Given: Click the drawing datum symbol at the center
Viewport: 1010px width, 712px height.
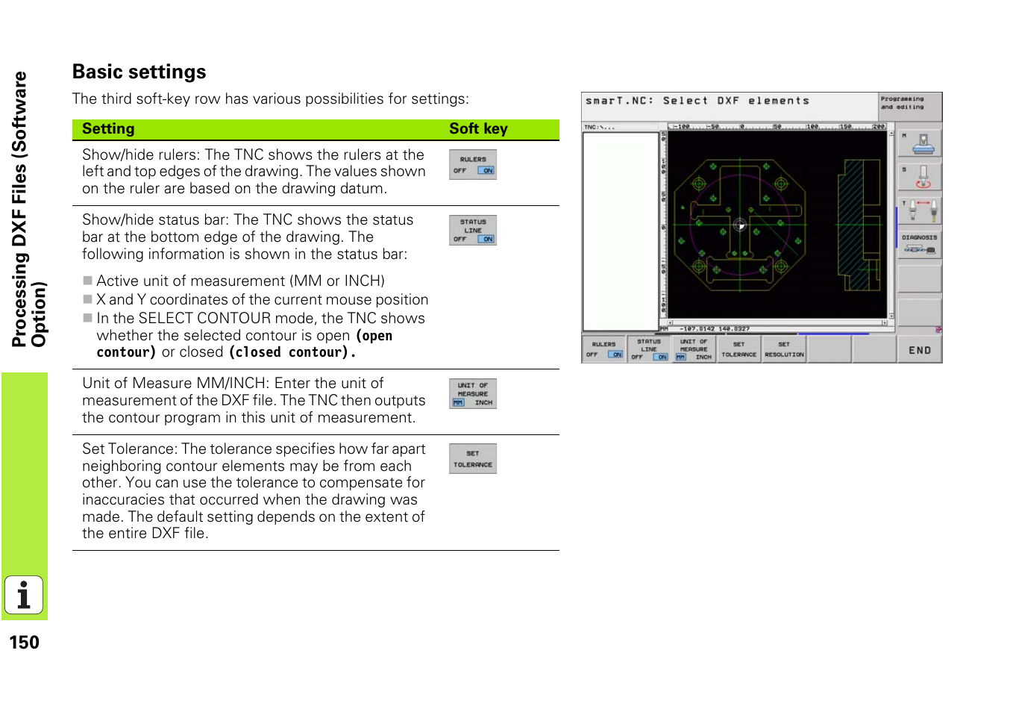Looking at the screenshot, I should 739,225.
